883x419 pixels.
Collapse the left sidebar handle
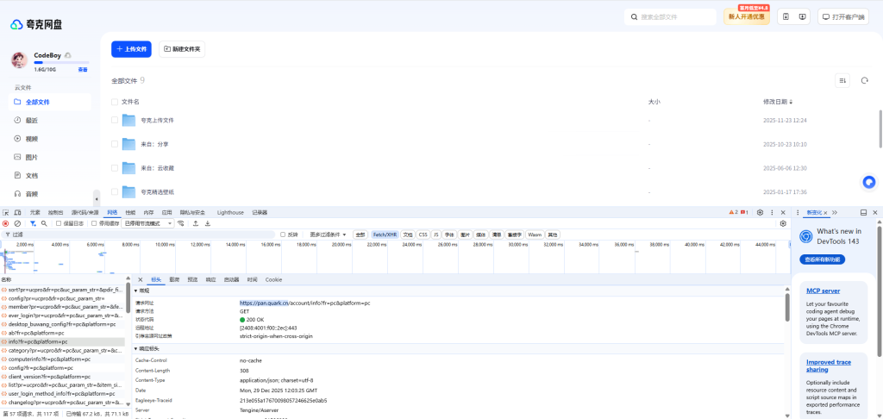pyautogui.click(x=97, y=199)
